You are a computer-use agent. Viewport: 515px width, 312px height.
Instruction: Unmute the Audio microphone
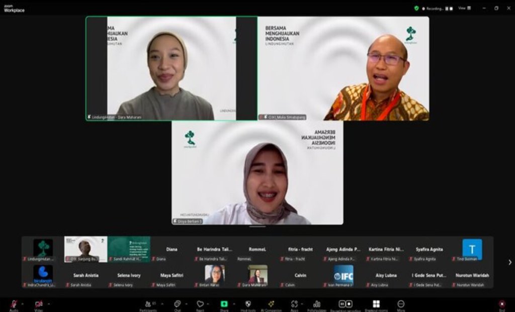[14, 304]
